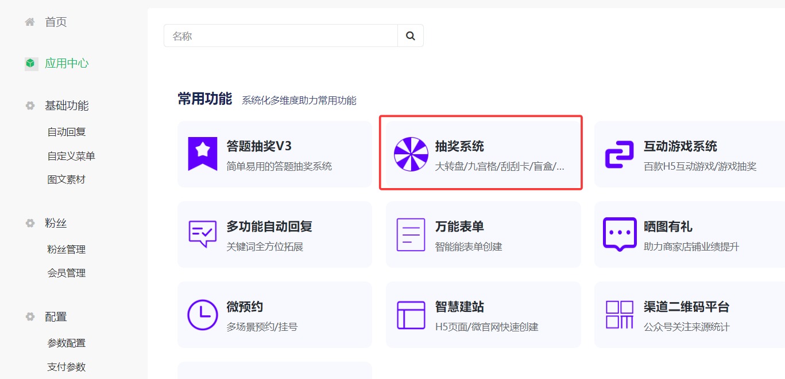
Task: Click the 互动游戏系统 arrows icon
Action: point(619,154)
